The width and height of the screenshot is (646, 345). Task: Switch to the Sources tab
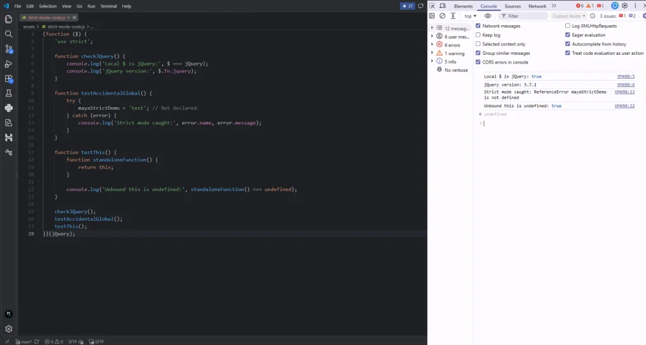[512, 6]
